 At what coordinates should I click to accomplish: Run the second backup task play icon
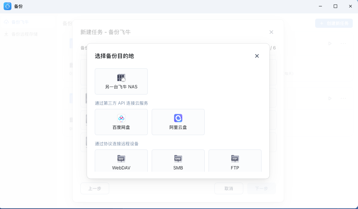tap(330, 98)
